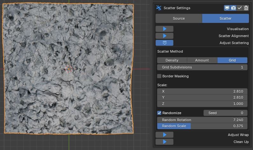The width and height of the screenshot is (253, 150).
Task: Disable the Randomize checkbox
Action: point(160,113)
